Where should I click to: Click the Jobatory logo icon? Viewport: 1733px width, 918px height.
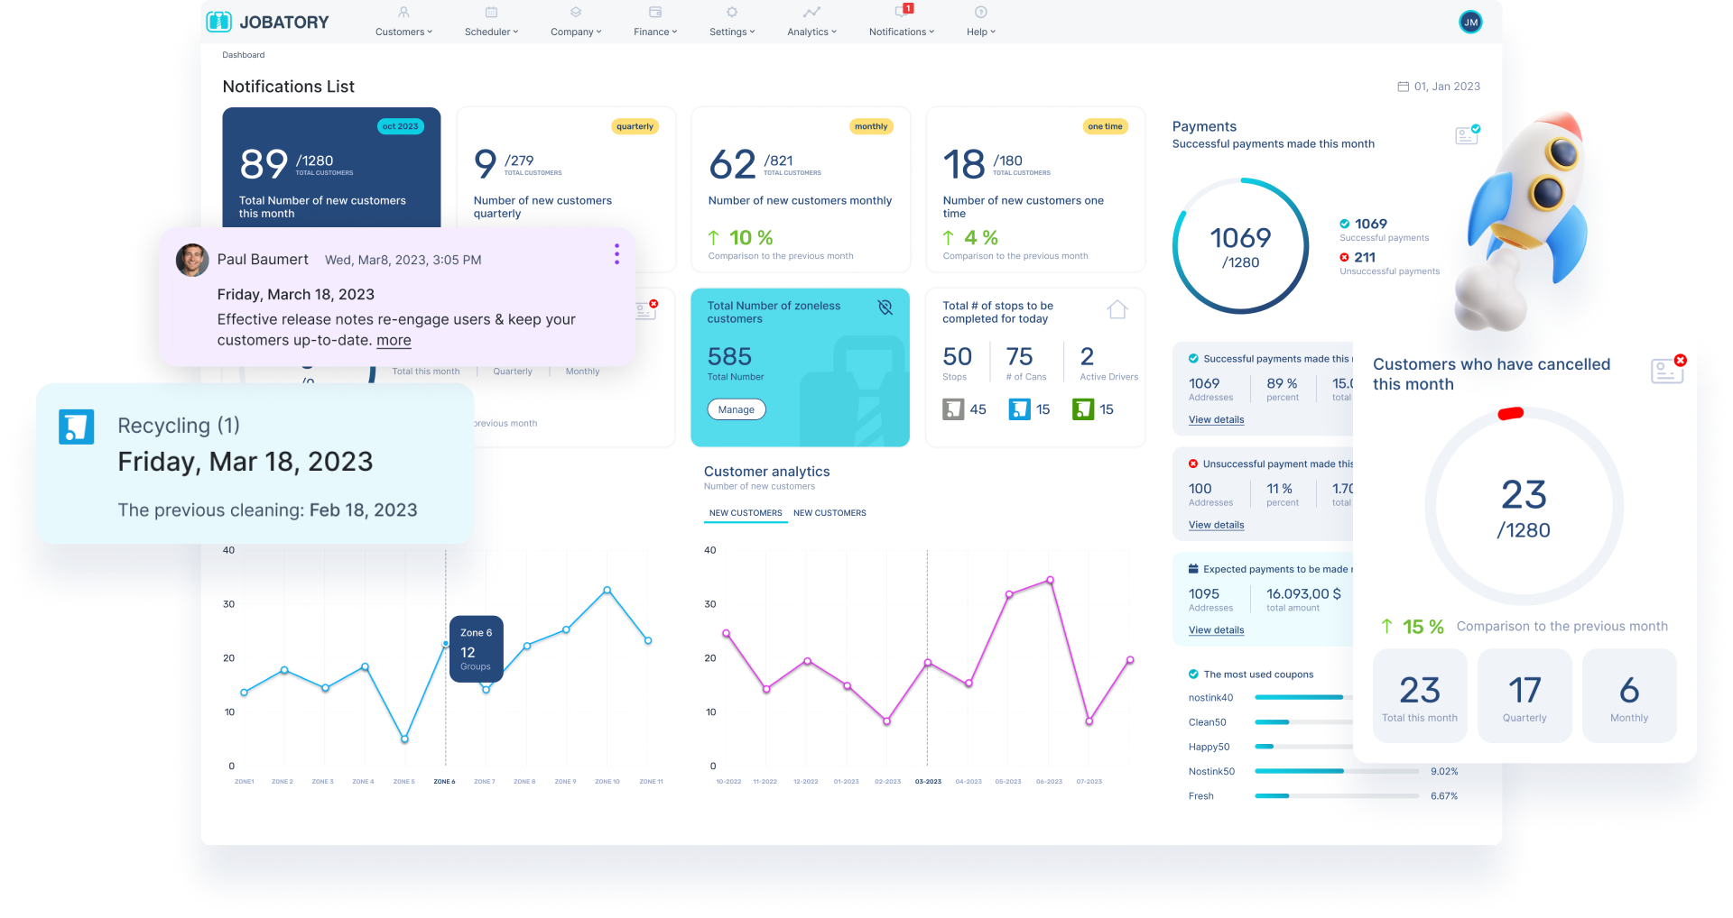coord(219,22)
